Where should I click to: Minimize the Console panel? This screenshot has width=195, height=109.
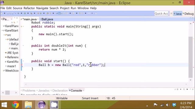click(x=190, y=89)
